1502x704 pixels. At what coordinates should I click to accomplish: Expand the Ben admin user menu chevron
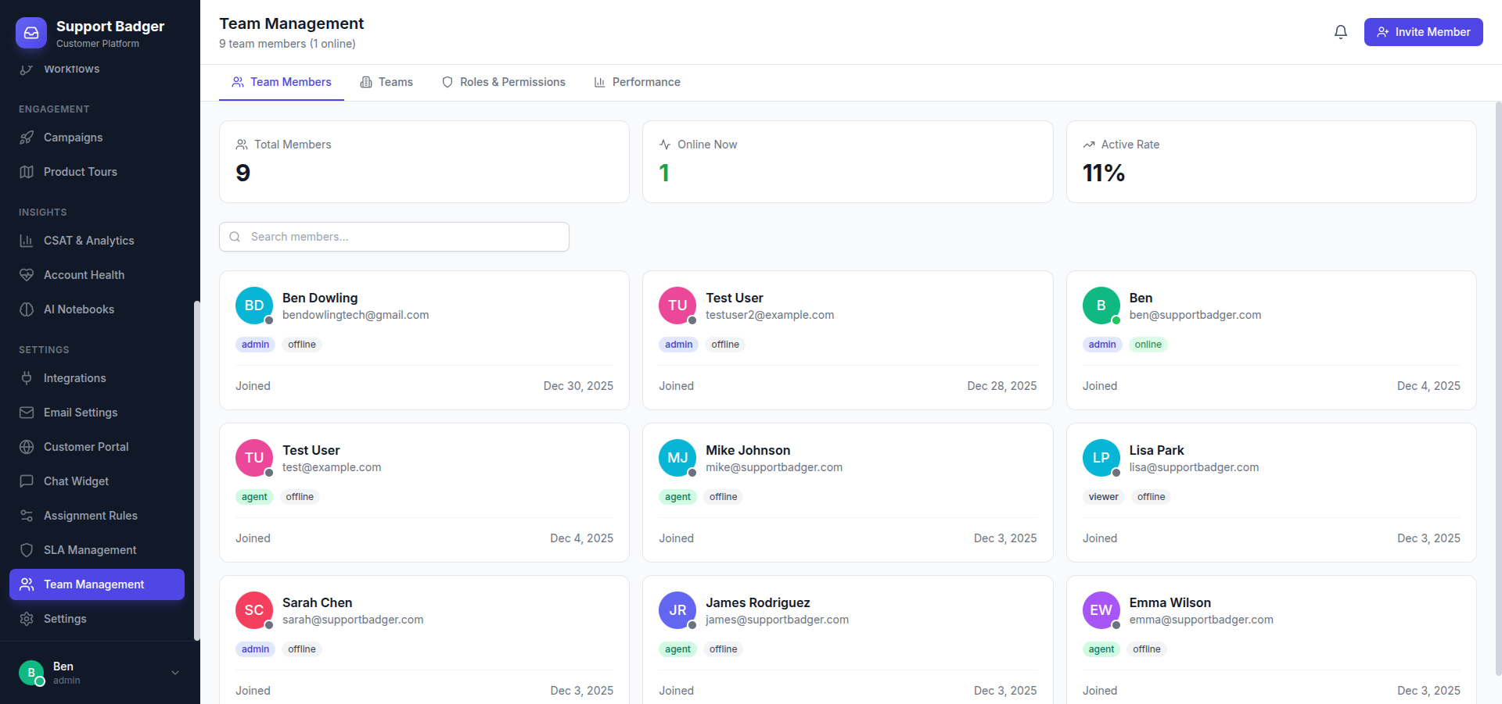coord(175,673)
